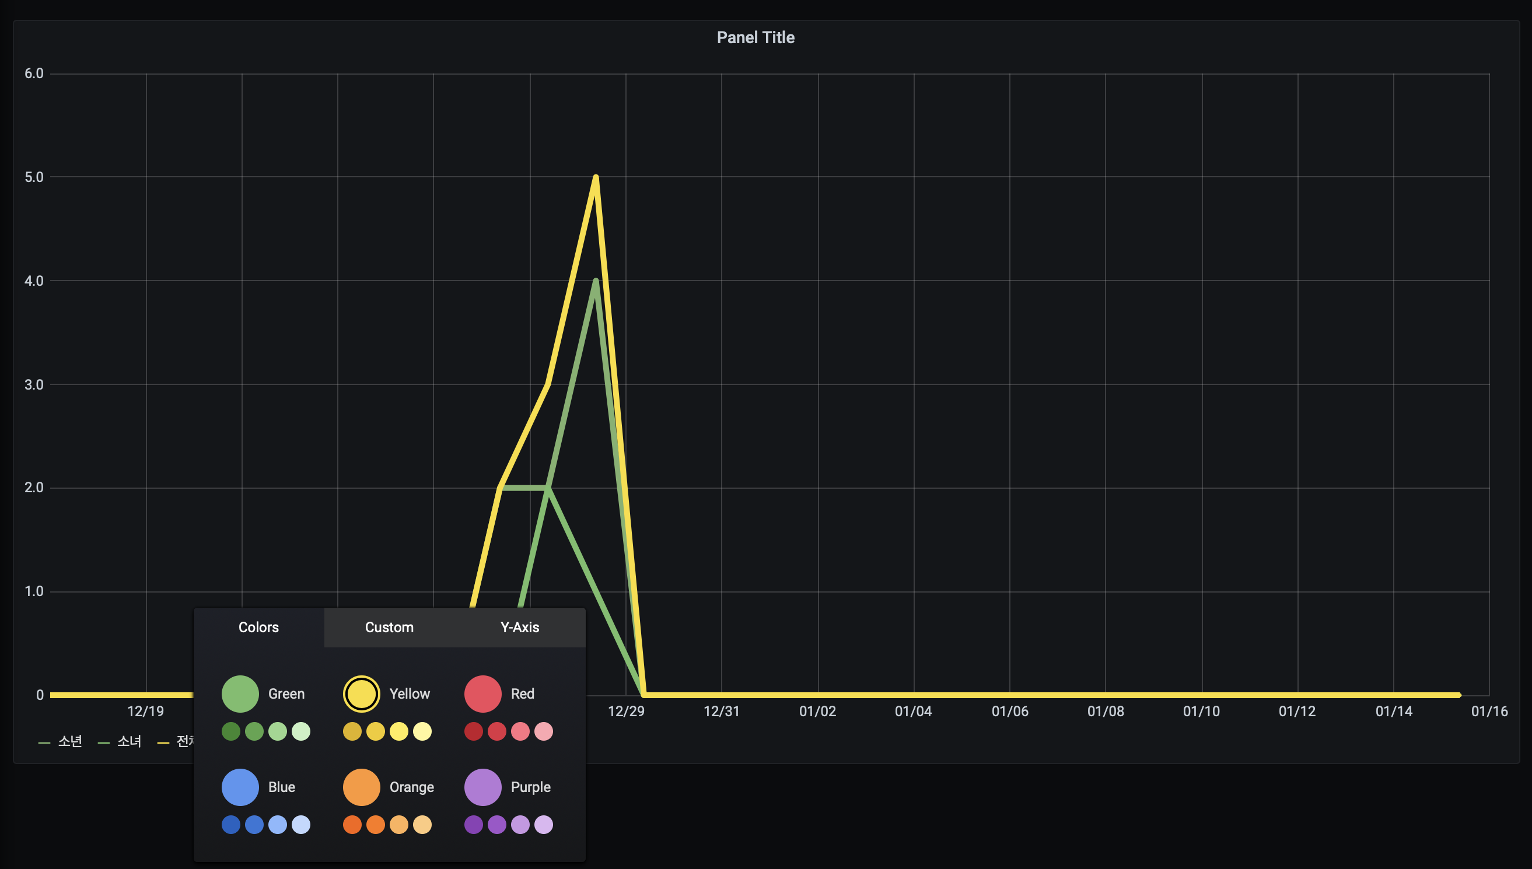The height and width of the screenshot is (869, 1532).
Task: Choose the darkest orange shade dot
Action: tap(352, 824)
